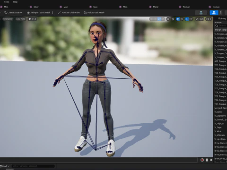Open the Clothing panel tab
Screen dimensions: 227x170
[x=222, y=18]
